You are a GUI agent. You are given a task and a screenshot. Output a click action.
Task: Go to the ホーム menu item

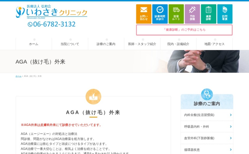34,44
